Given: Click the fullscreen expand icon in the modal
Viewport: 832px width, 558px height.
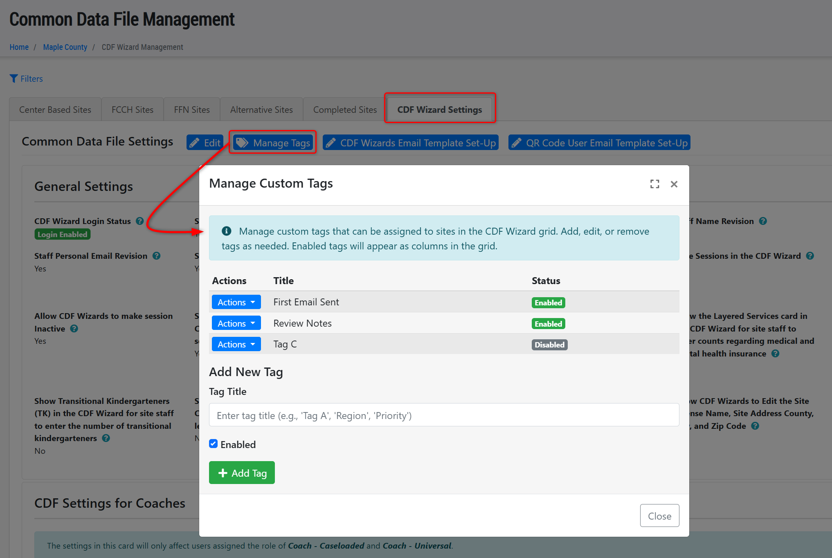Looking at the screenshot, I should (654, 184).
